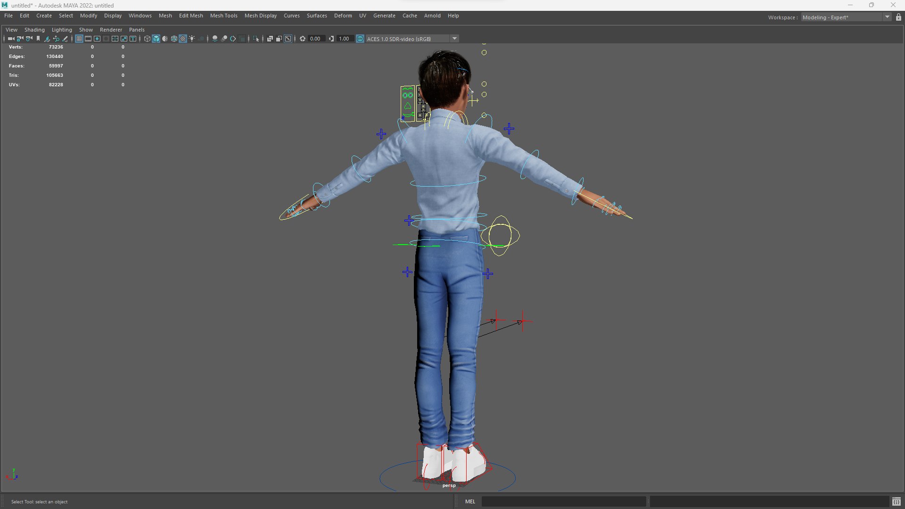Open the Edit Mesh menu

(190, 16)
